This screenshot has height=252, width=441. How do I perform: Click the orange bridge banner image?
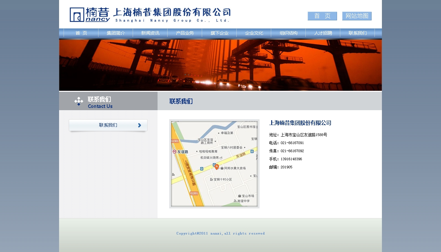(x=221, y=65)
